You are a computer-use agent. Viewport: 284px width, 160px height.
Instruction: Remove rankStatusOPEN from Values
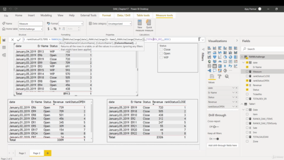point(237,107)
